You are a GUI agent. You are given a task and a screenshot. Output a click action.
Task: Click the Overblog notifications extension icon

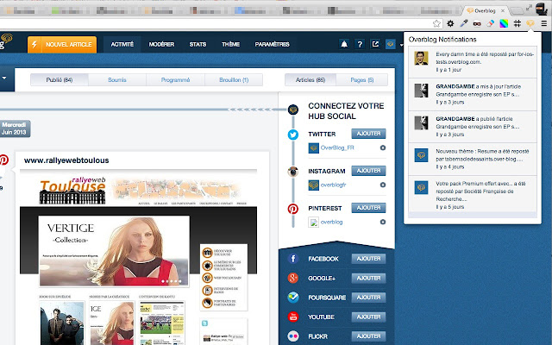[x=530, y=23]
